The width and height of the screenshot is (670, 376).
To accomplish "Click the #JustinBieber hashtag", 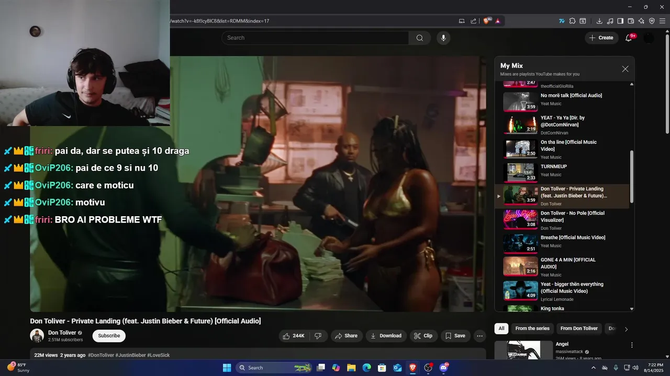I will click(130, 355).
